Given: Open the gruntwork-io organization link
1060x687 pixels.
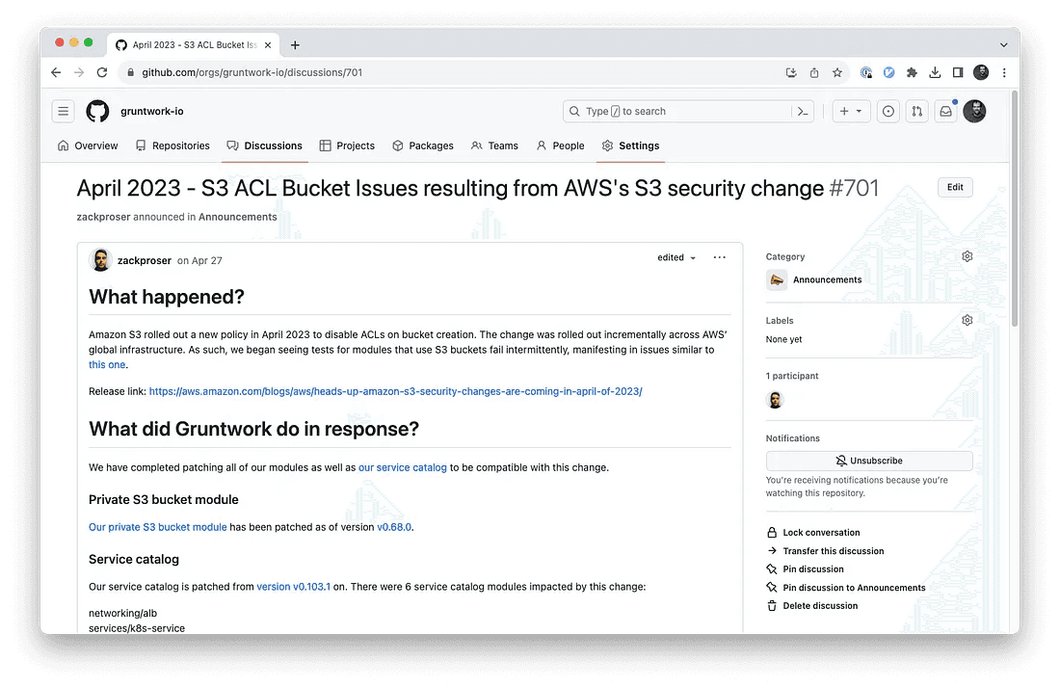Looking at the screenshot, I should (x=151, y=111).
